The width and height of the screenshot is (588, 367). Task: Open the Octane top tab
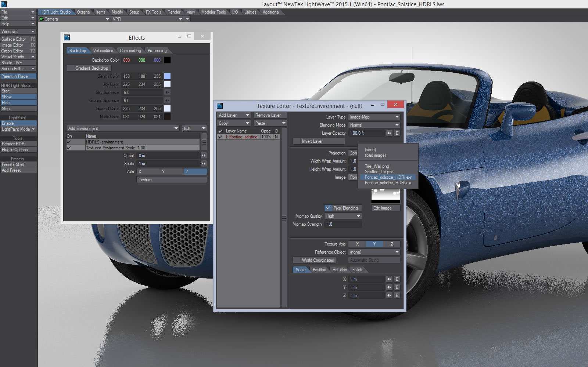[x=83, y=12]
